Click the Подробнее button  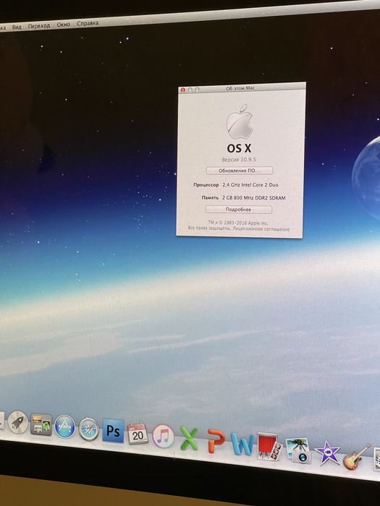(238, 210)
